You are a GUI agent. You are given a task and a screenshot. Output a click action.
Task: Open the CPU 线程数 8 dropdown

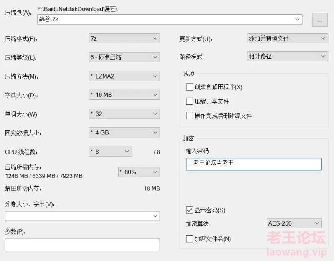[110, 152]
